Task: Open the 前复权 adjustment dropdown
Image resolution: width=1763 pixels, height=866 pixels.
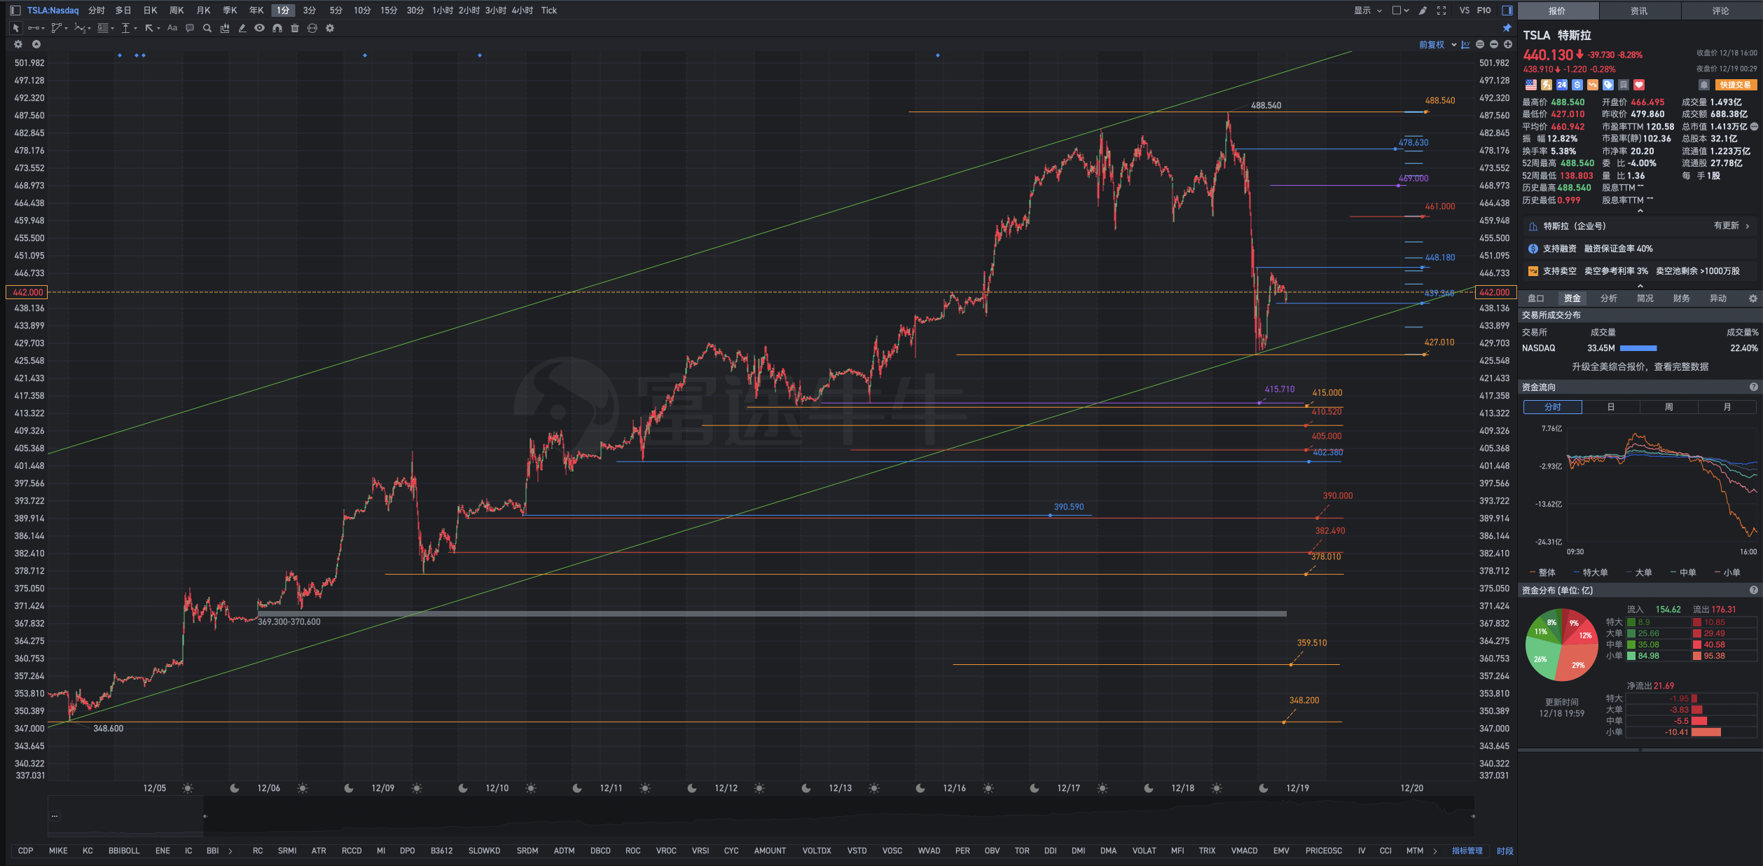Action: (x=1437, y=44)
